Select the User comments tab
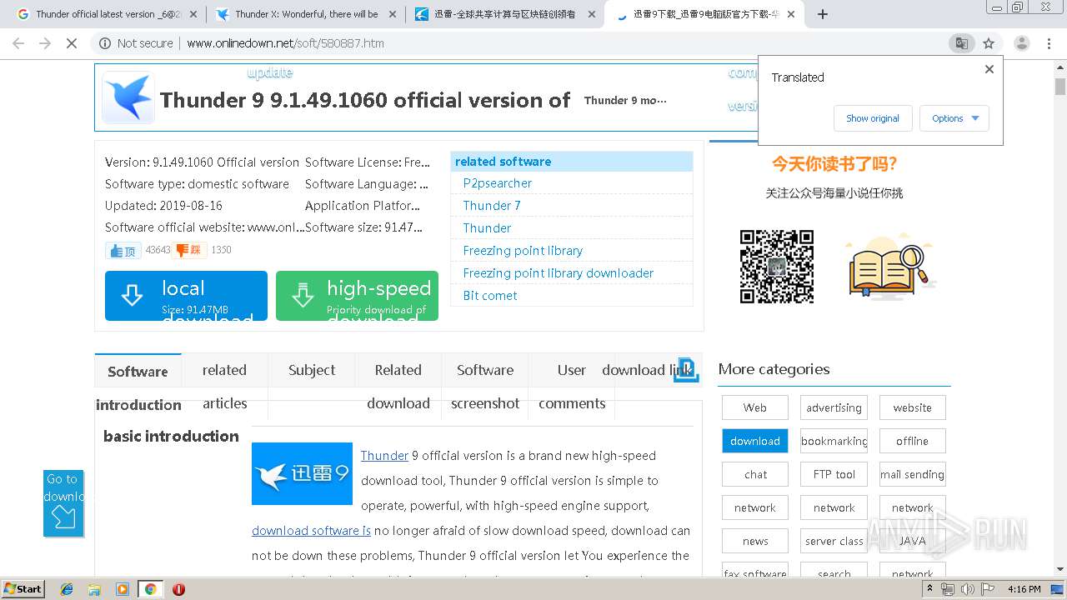The height and width of the screenshot is (600, 1067). tap(572, 387)
